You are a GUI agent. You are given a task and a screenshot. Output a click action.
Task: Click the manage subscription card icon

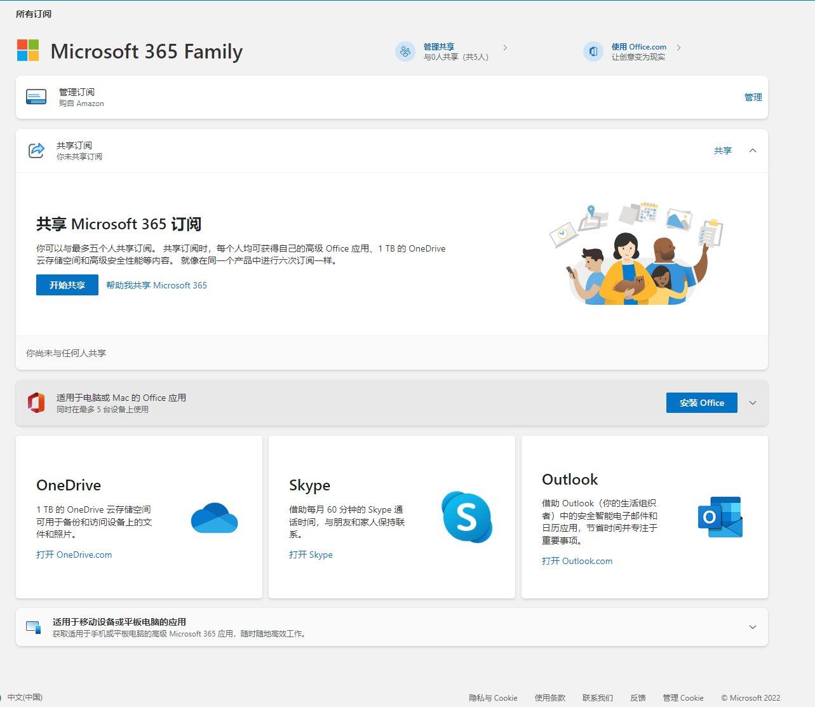tap(36, 97)
